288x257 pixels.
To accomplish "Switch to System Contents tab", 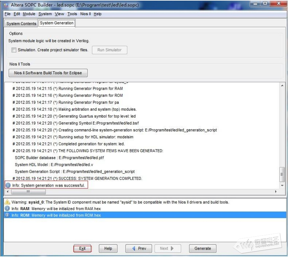I will coord(21,24).
